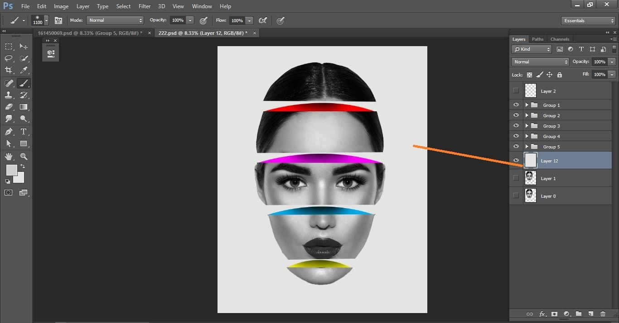Image resolution: width=619 pixels, height=323 pixels.
Task: Select the Lasso tool
Action: (x=8, y=58)
